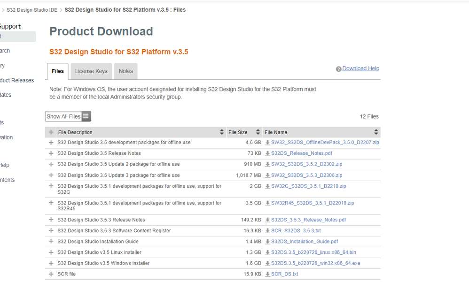Click the question-mark icon beside Download Help
Screen dimensions: 469x297
pos(339,69)
